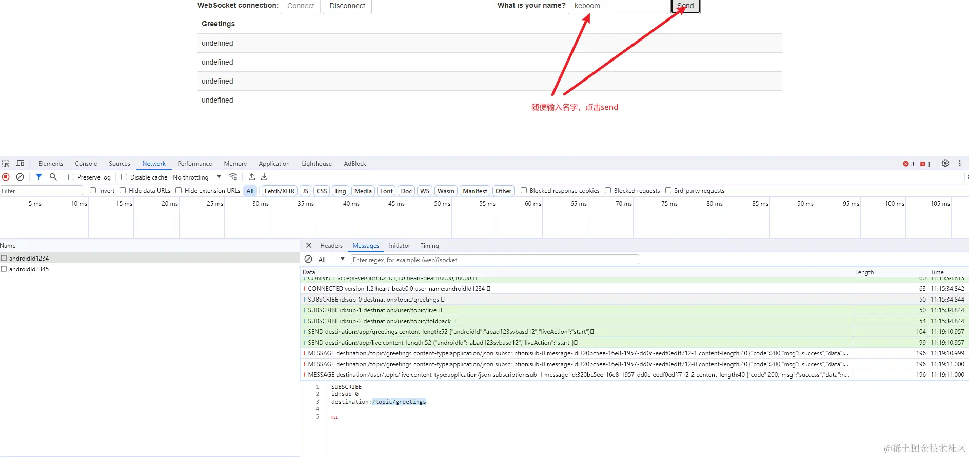Open network search magnifier
969x457 pixels.
coord(53,177)
